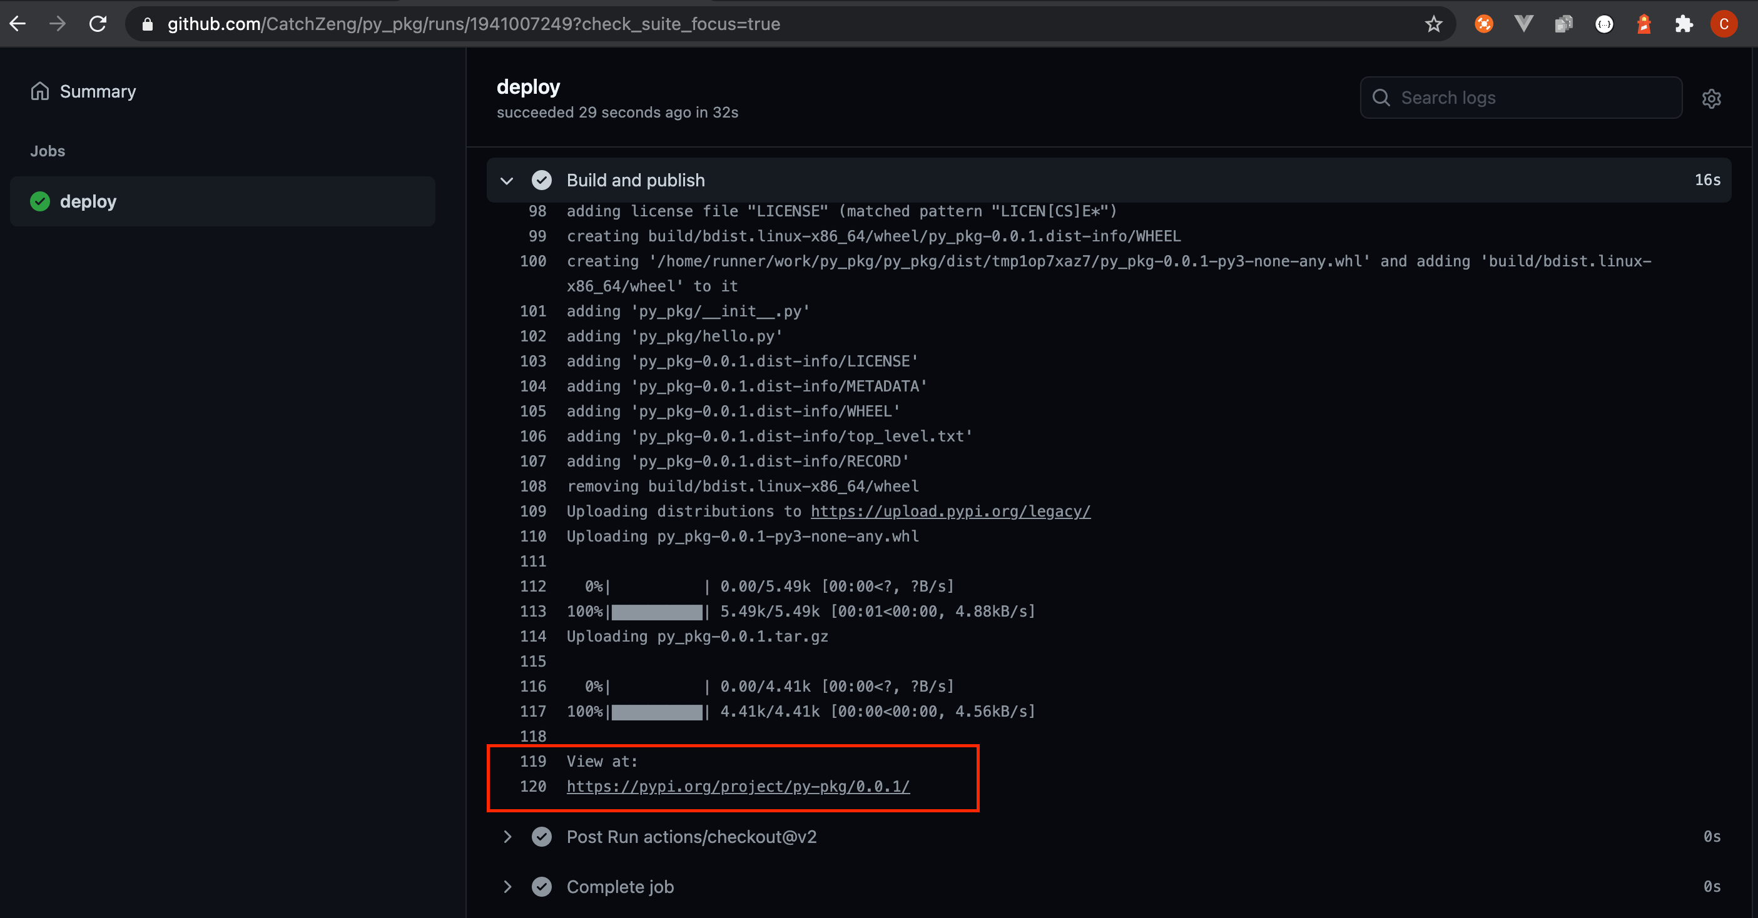The image size is (1758, 918).
Task: Click the Build and publish step title
Action: [x=636, y=180]
